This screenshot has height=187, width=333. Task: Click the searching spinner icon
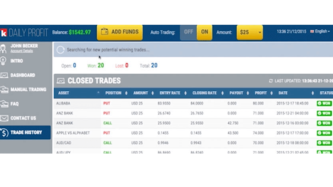coord(60,49)
